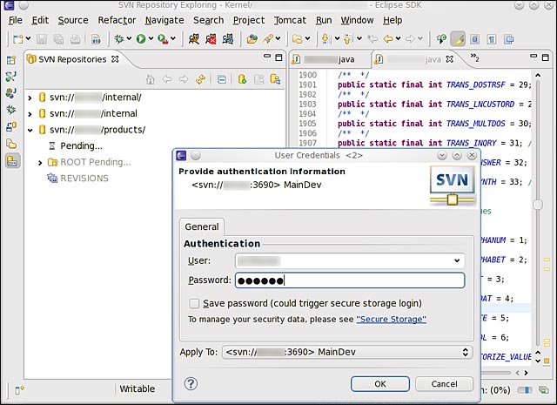Toggle Show Whitespace Characters pilcrow button
Screen dimensions: 557x405
coord(492,39)
